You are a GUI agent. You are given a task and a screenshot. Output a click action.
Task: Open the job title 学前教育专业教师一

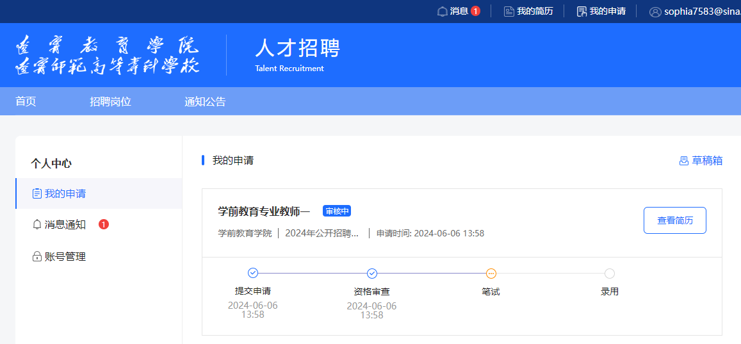point(264,211)
